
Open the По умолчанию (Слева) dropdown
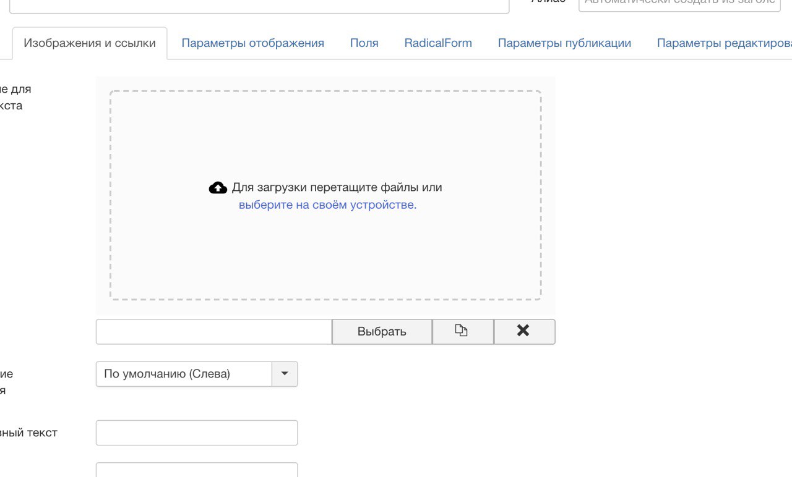[184, 374]
